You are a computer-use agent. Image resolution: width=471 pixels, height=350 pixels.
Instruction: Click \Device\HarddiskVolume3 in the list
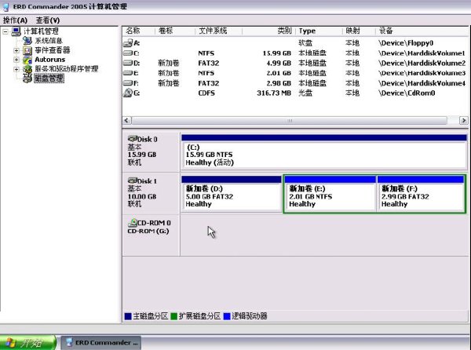[422, 73]
